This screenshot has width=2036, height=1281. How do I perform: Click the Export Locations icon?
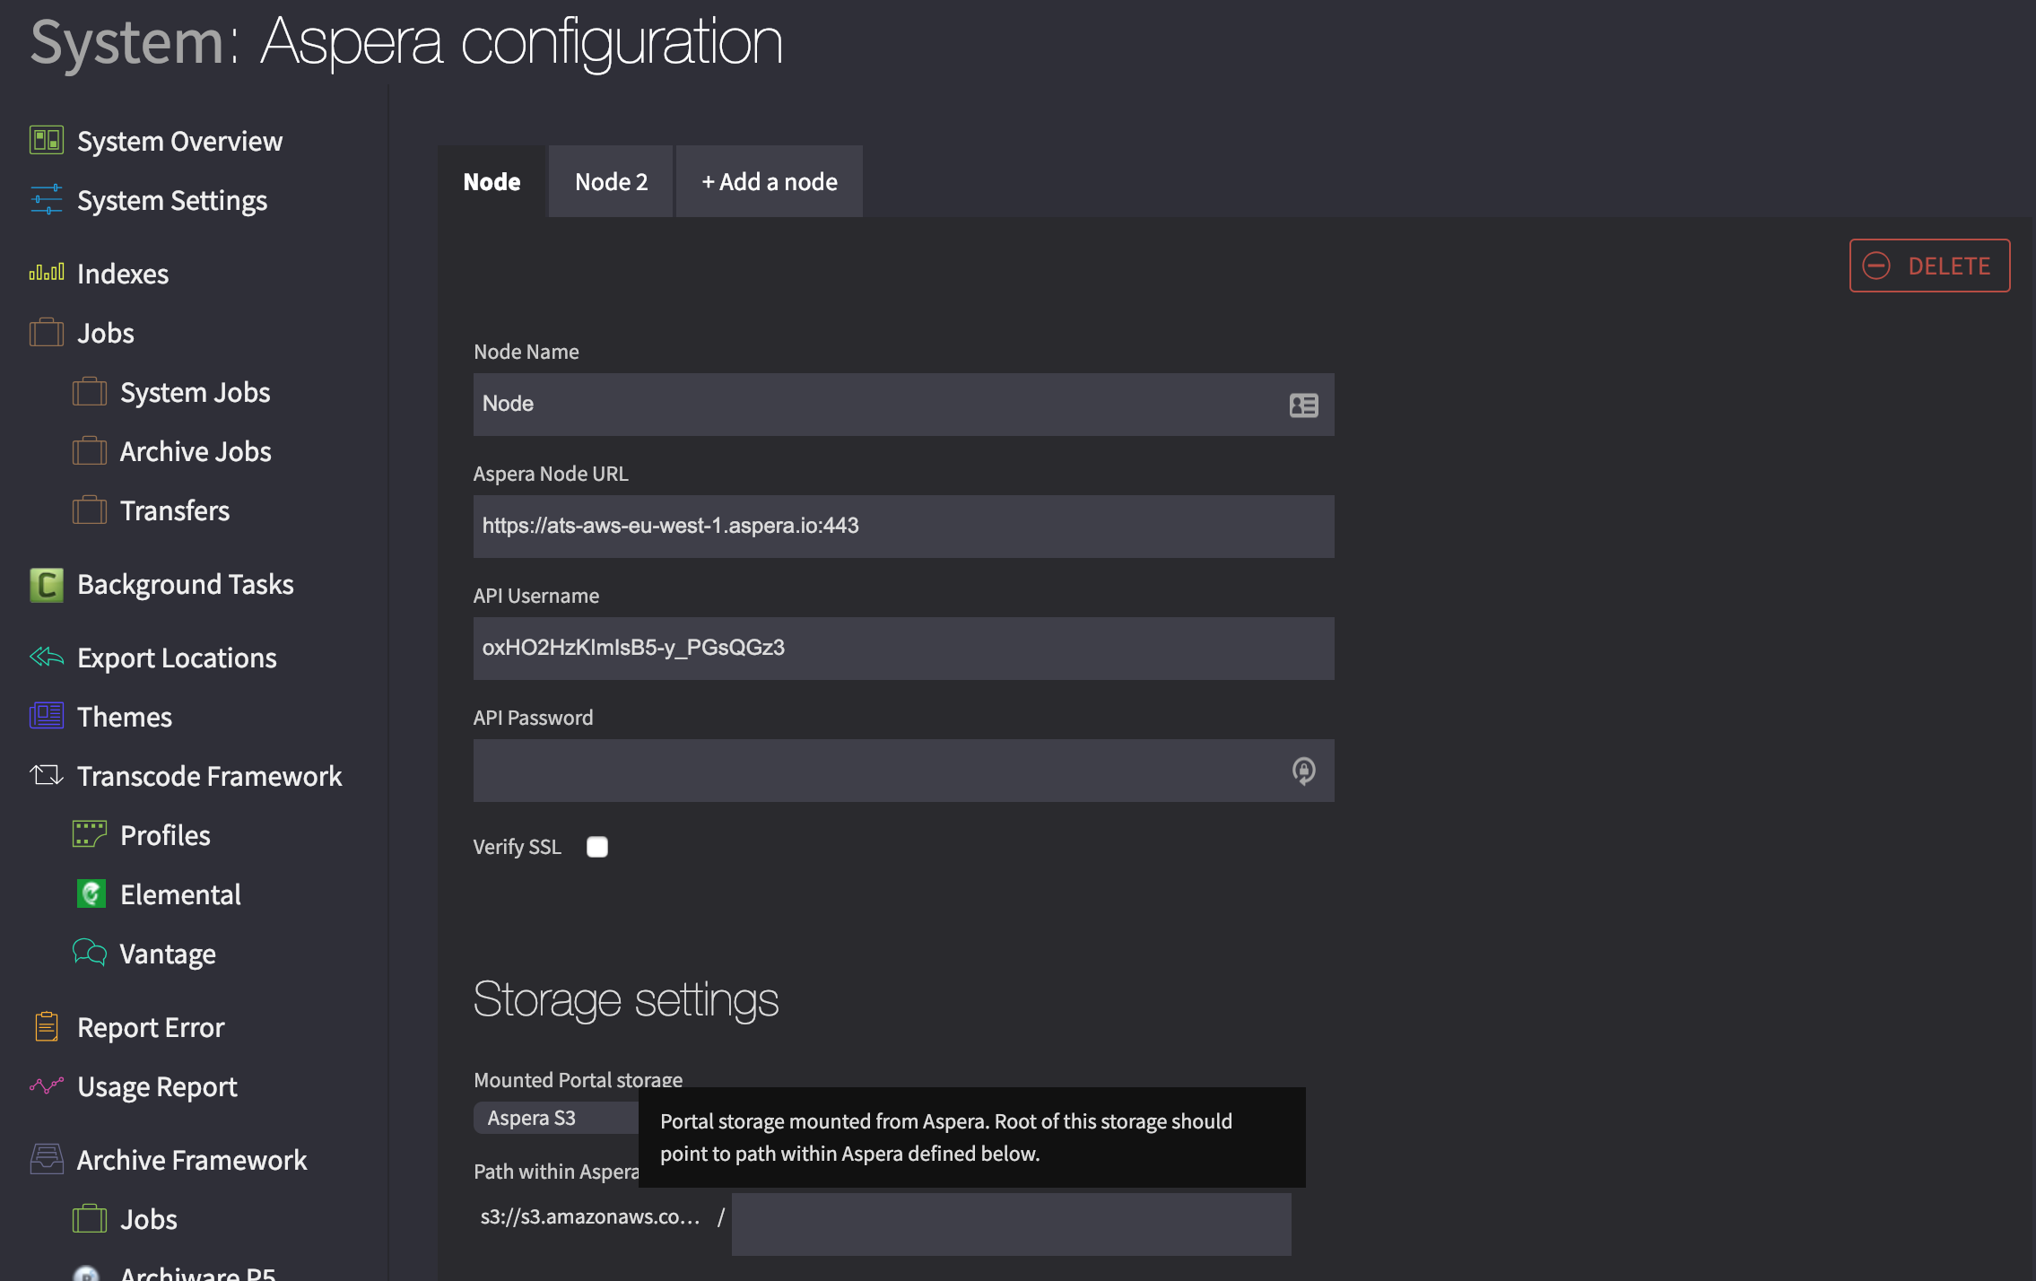coord(44,655)
